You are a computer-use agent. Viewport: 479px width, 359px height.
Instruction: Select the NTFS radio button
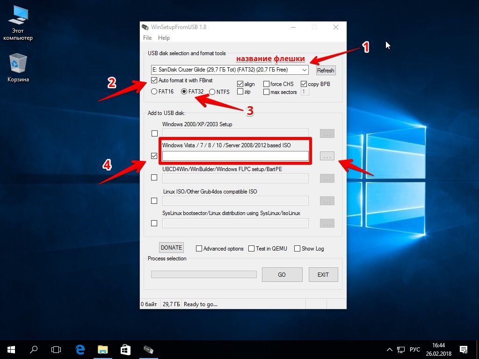pyautogui.click(x=212, y=92)
